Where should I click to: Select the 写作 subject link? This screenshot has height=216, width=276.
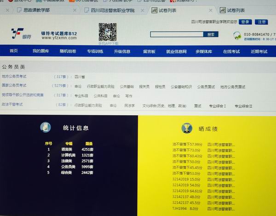point(129,96)
